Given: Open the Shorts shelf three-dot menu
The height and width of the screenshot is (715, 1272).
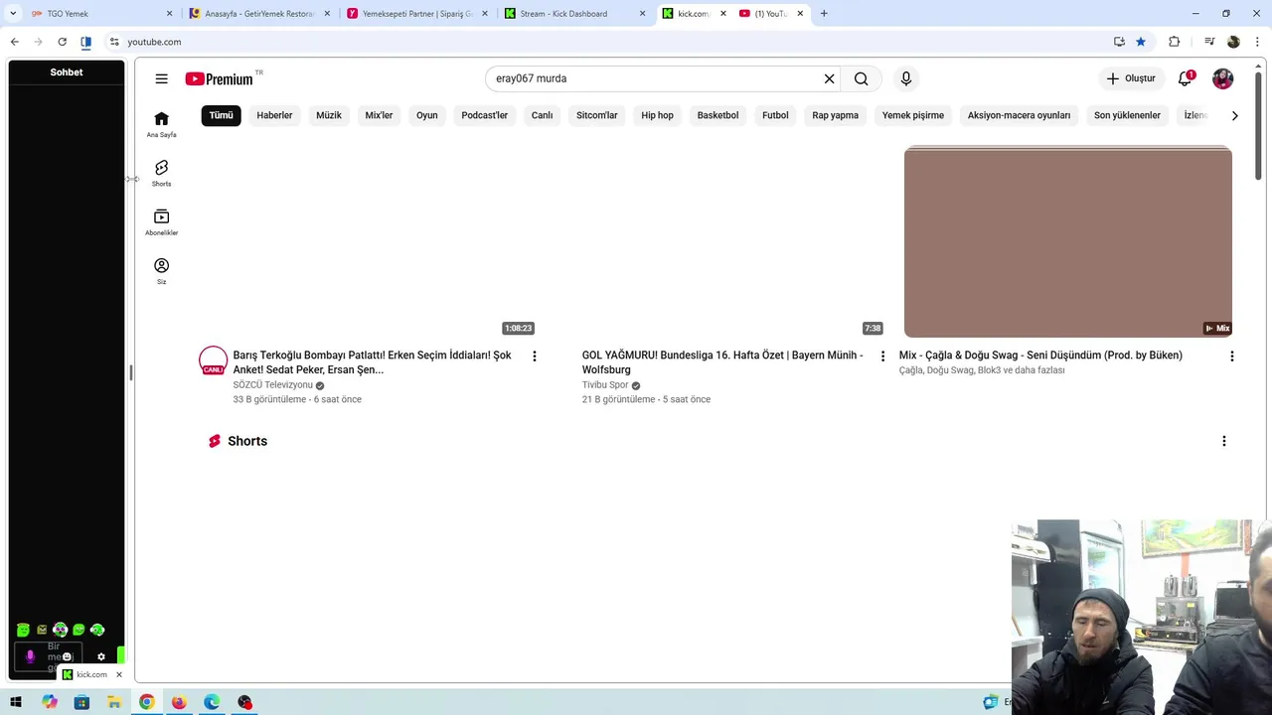Looking at the screenshot, I should pos(1223,441).
